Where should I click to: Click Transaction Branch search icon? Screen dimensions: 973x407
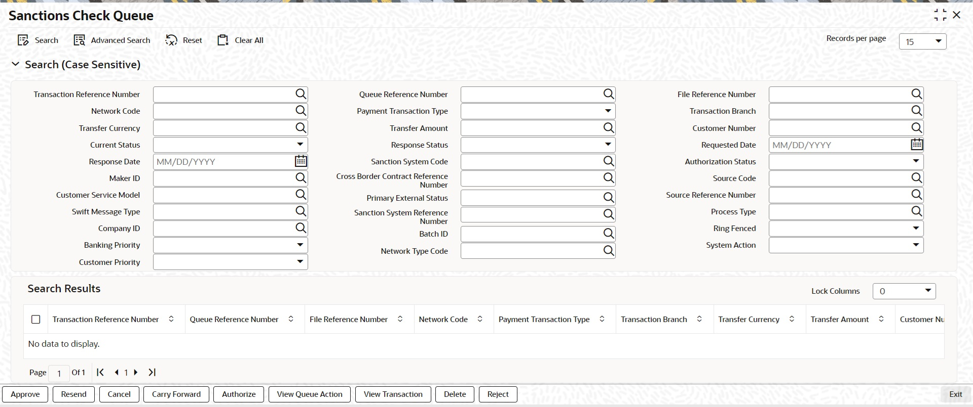[917, 111]
